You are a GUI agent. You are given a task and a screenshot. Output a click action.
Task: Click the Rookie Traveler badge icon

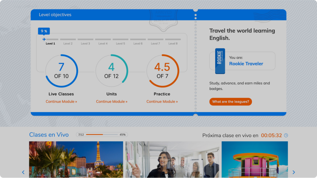click(220, 61)
